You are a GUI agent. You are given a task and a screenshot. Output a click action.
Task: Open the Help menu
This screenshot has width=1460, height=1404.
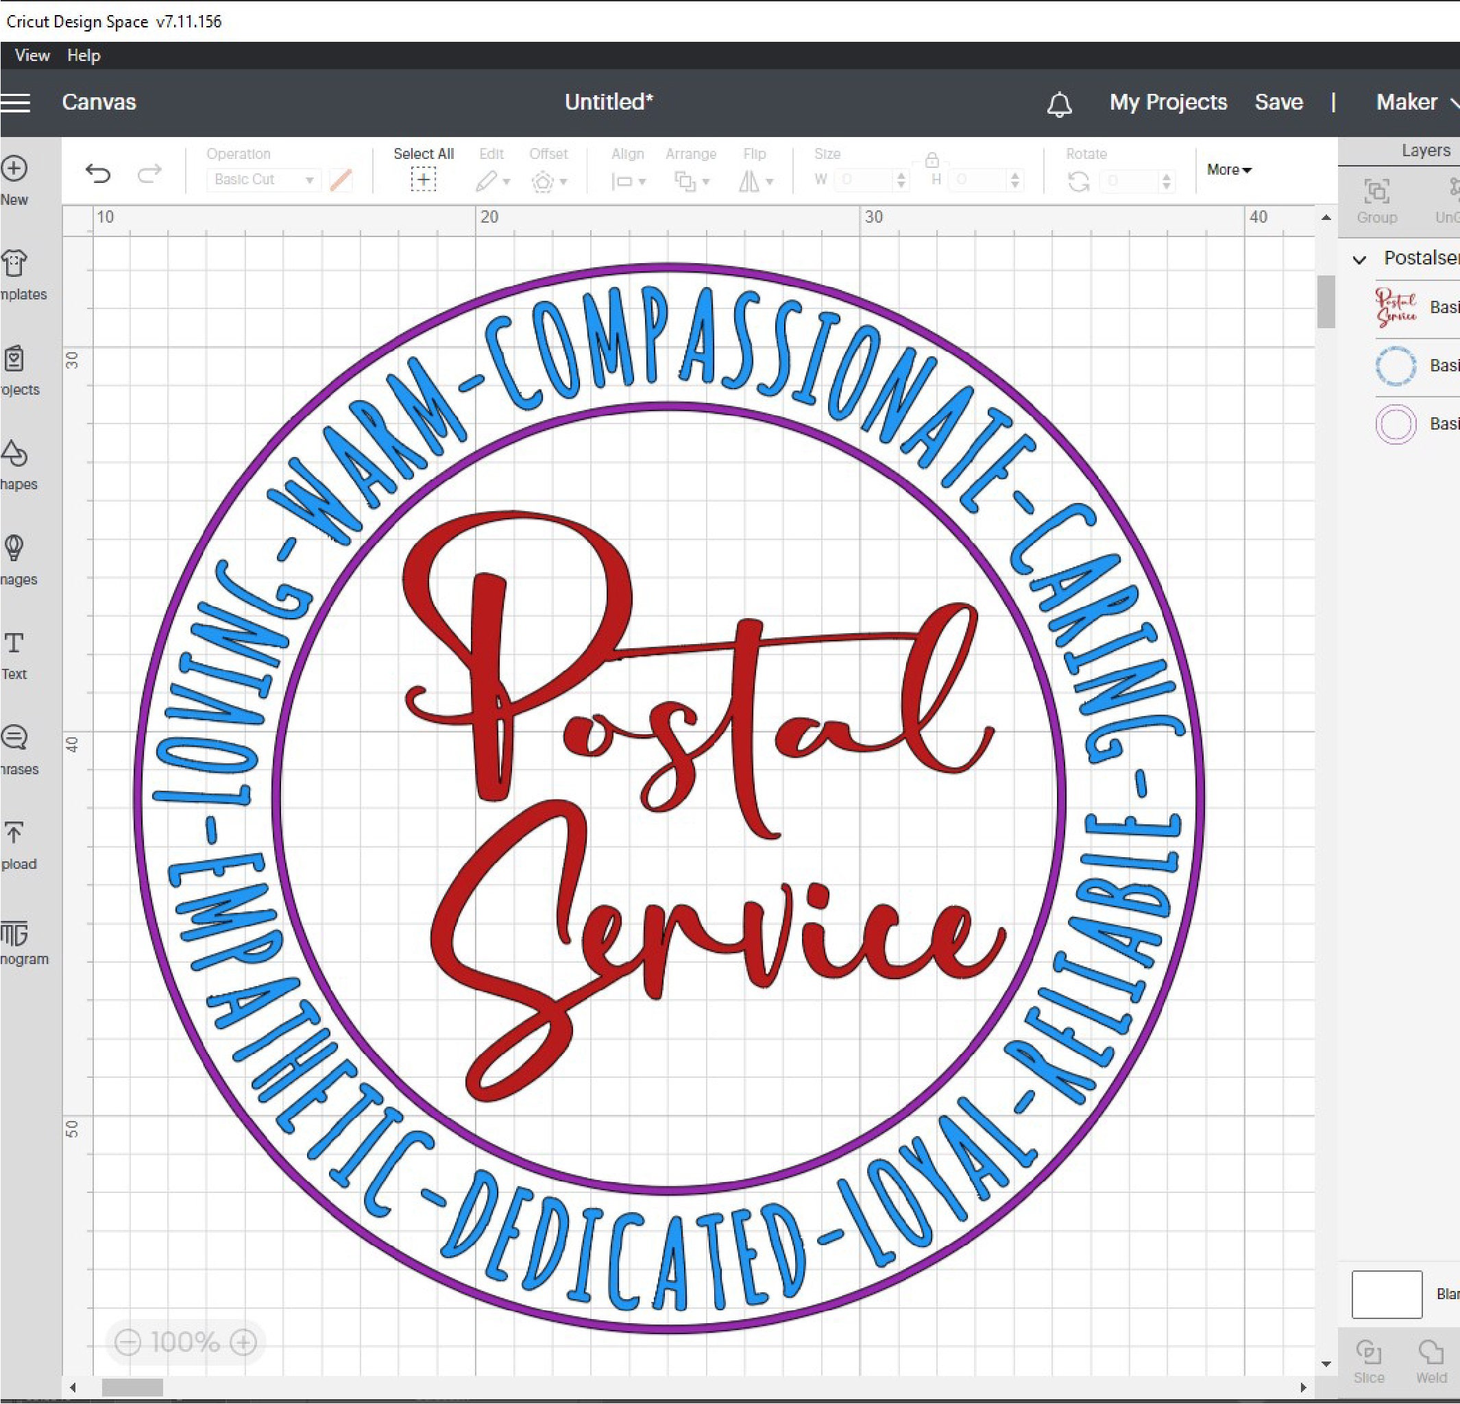point(84,55)
